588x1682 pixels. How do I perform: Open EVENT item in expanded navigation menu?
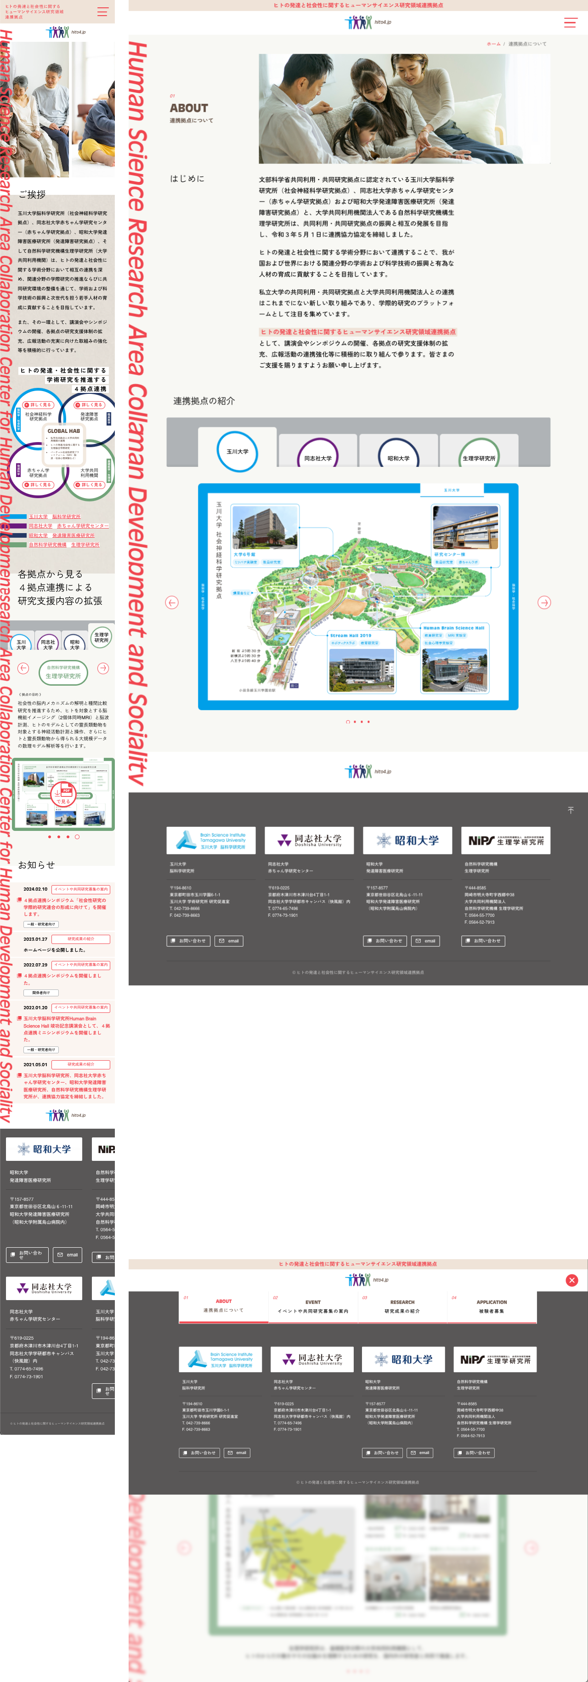[312, 1307]
